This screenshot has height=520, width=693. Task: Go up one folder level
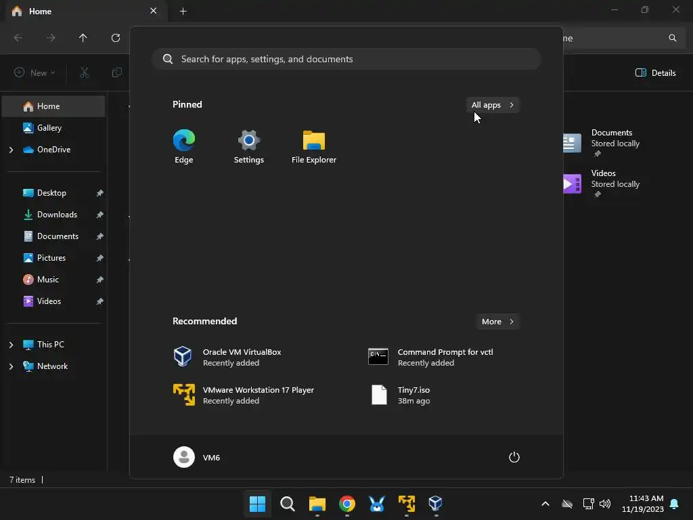click(83, 38)
